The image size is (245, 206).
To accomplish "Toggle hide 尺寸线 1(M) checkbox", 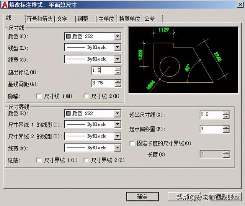I will tap(39, 96).
